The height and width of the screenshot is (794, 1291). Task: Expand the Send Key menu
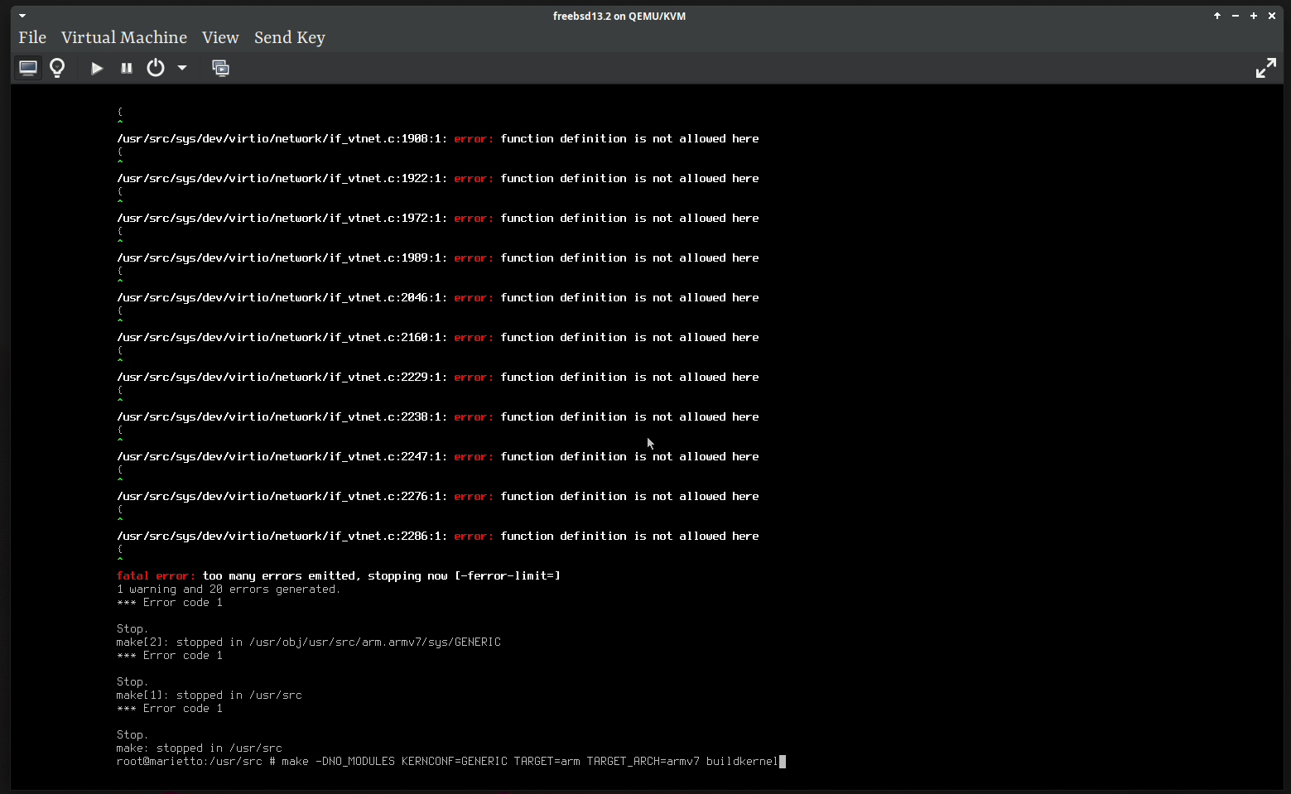(289, 38)
